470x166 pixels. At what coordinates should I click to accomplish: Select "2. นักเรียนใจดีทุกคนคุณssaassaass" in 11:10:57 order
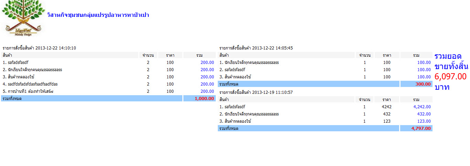coord(249,114)
